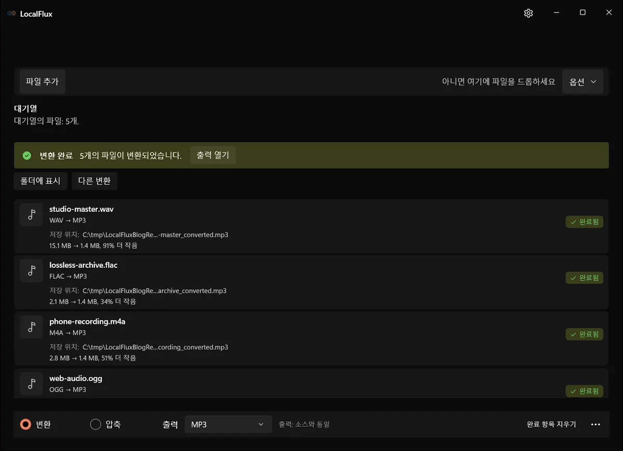Select the 압축 radio button
The height and width of the screenshot is (451, 623).
[96, 425]
